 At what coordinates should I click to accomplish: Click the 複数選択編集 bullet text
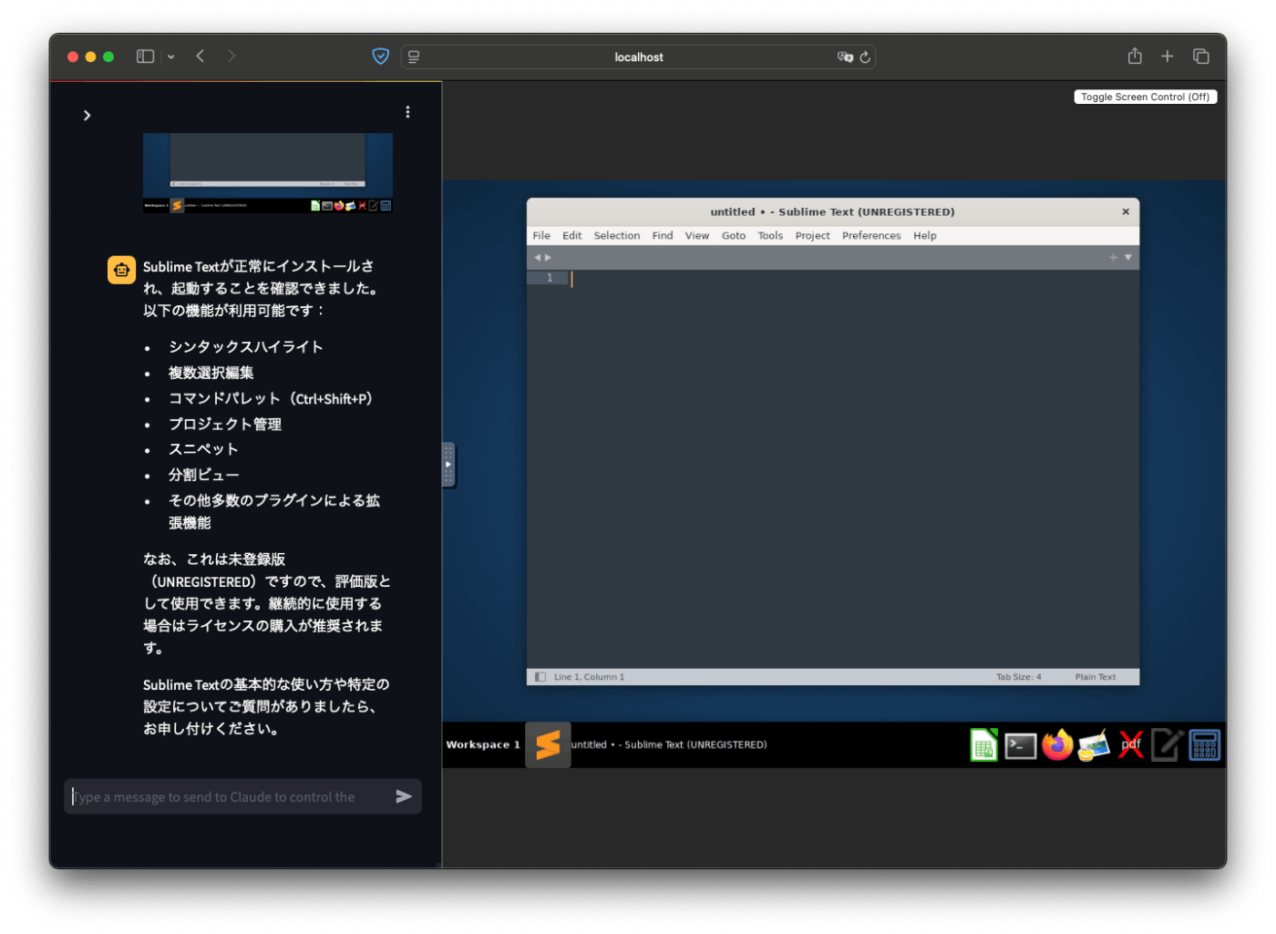(211, 373)
